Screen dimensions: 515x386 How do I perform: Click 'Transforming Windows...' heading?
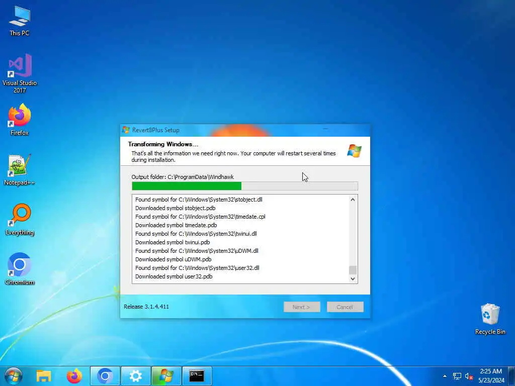tap(163, 144)
